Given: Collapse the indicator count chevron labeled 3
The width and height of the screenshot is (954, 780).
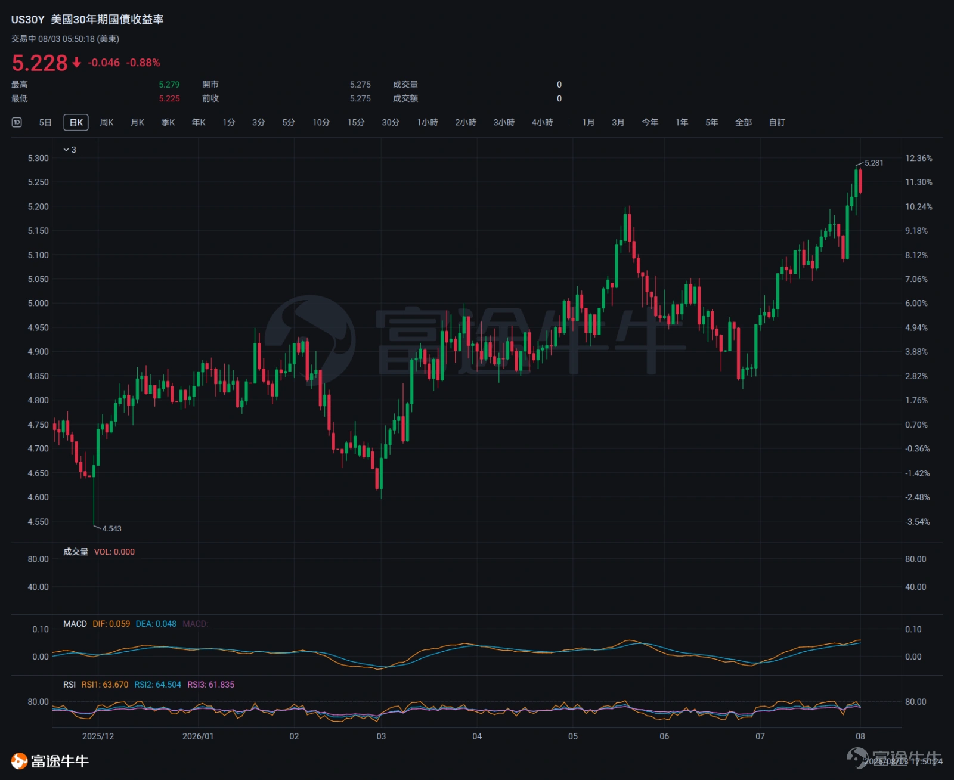Looking at the screenshot, I should tap(70, 150).
